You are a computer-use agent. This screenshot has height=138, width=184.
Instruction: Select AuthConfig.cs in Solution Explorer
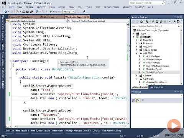(153, 56)
